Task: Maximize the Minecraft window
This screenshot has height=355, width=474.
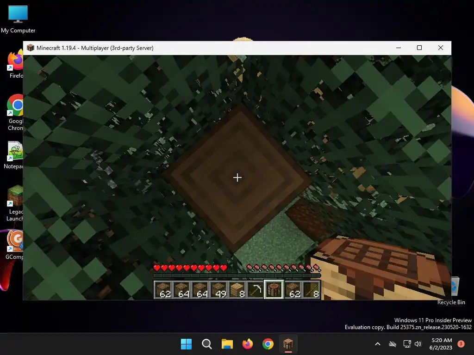Action: pos(419,48)
